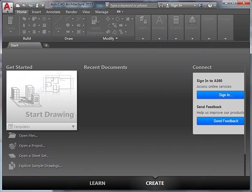This screenshot has width=252, height=192.
Task: Click the Send Feedback button
Action: click(220, 121)
